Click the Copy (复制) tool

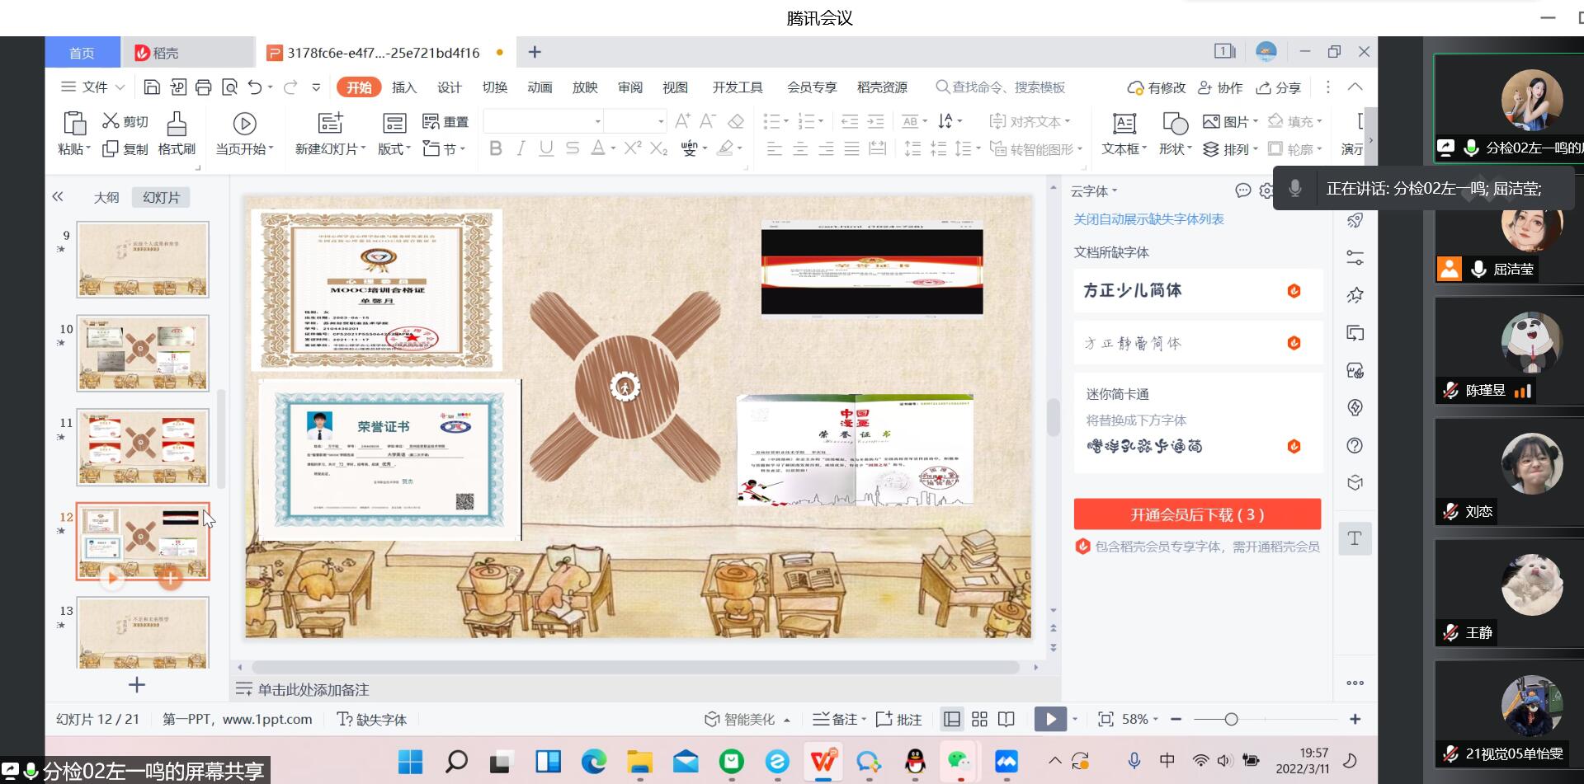pyautogui.click(x=125, y=149)
